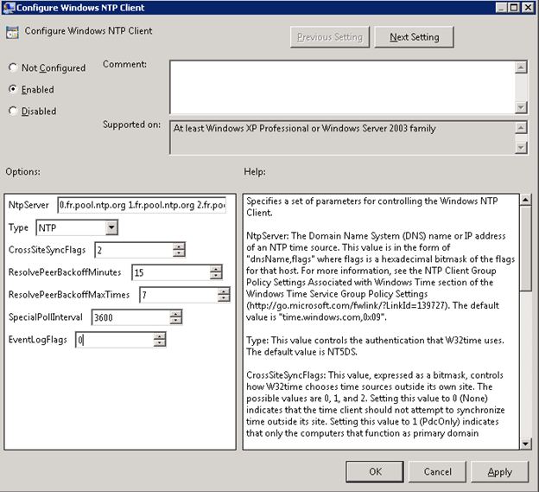This screenshot has height=492, width=539.
Task: Click the policy setting icon beside the title
Action: coord(12,32)
